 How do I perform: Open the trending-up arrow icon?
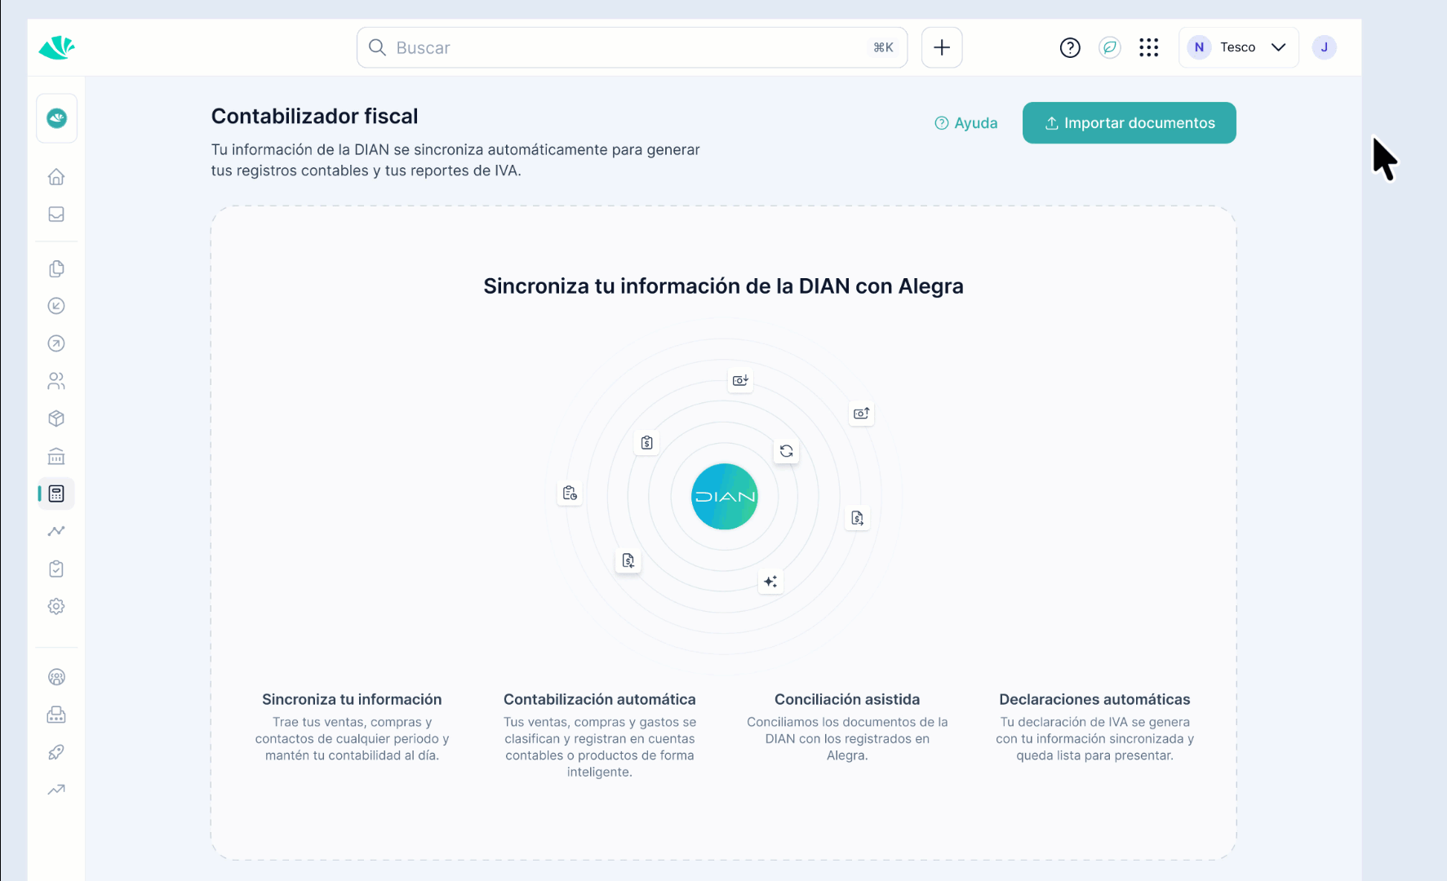pos(56,790)
